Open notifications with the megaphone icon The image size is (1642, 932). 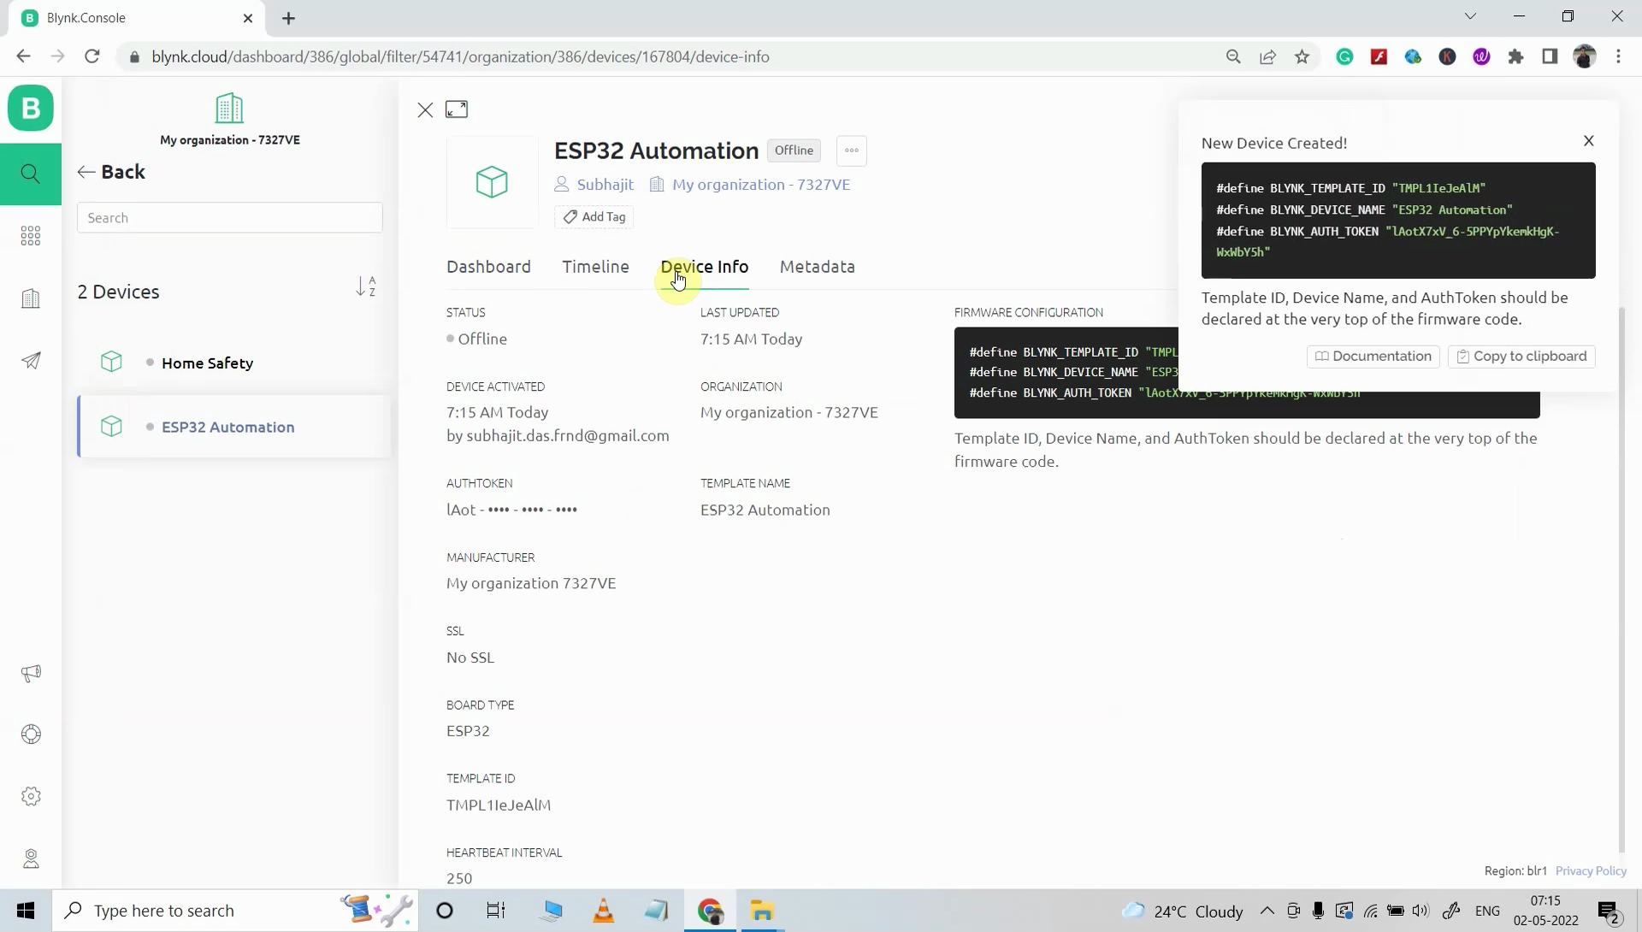pos(31,673)
